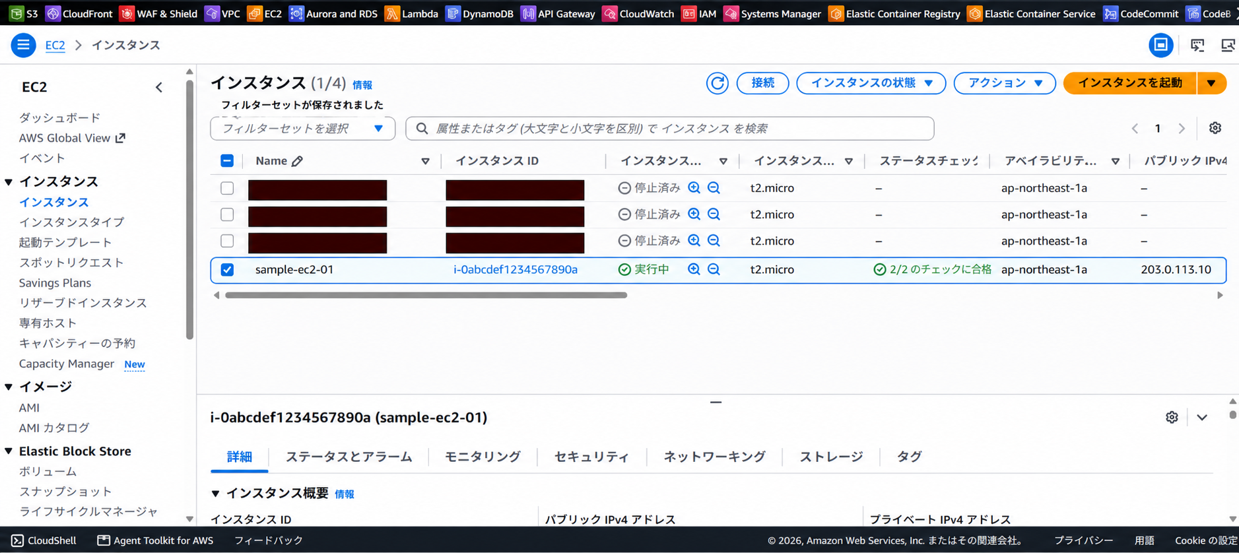Open the アクション dropdown menu
Image resolution: width=1239 pixels, height=553 pixels.
point(1005,83)
